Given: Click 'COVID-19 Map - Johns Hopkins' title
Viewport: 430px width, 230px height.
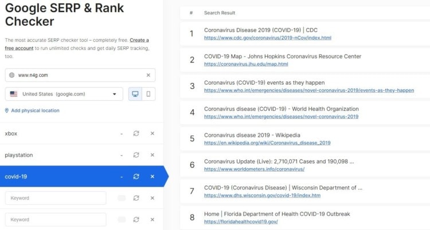Looking at the screenshot, I should tap(283, 57).
